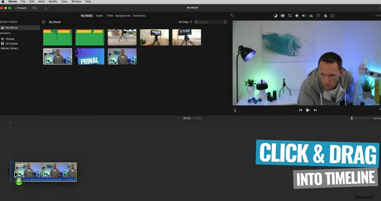Open the All Clips filter dropdown
This screenshot has width=381, height=201.
pos(185,22)
